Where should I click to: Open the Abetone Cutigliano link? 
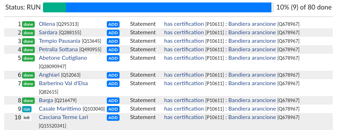point(63,58)
